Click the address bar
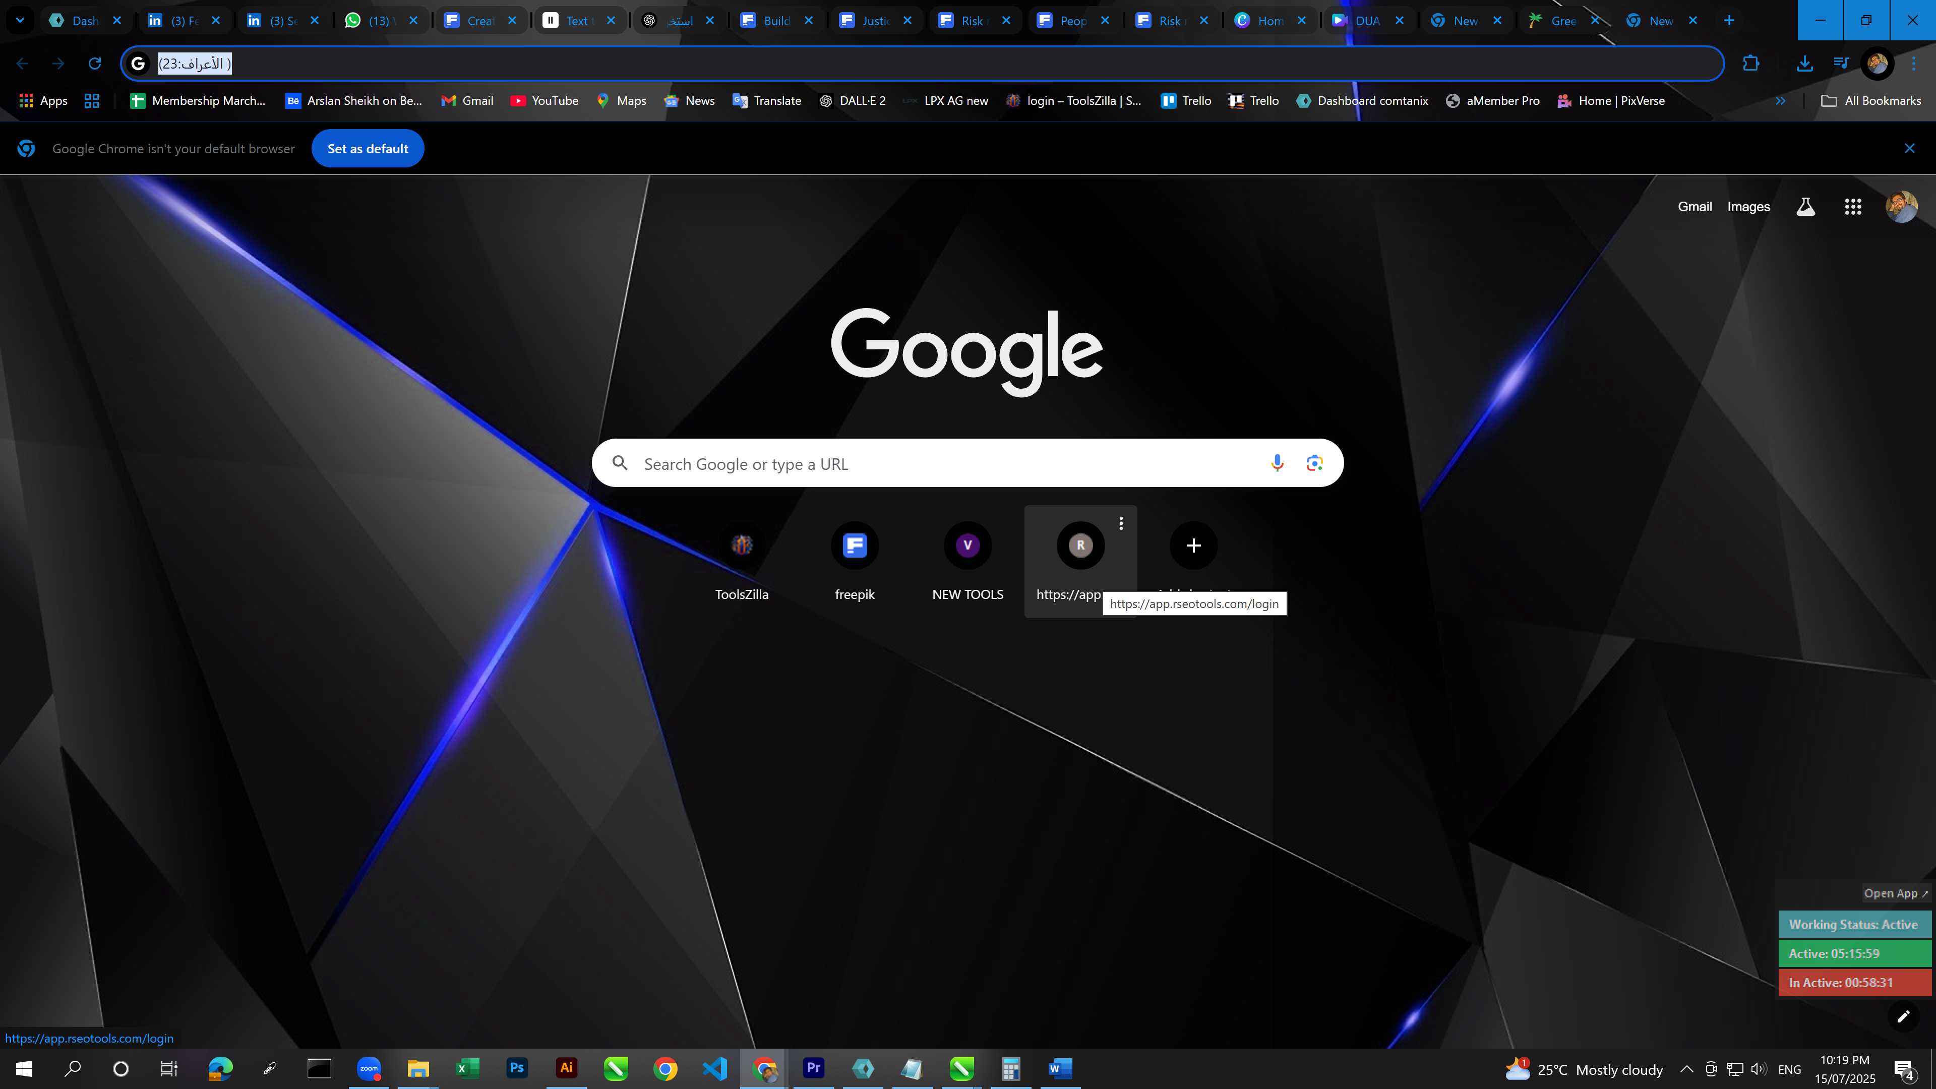The height and width of the screenshot is (1089, 1936). 922,64
